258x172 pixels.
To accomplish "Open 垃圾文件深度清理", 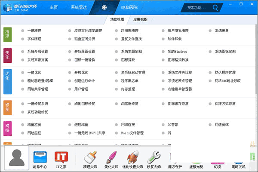I will (x=88, y=31).
